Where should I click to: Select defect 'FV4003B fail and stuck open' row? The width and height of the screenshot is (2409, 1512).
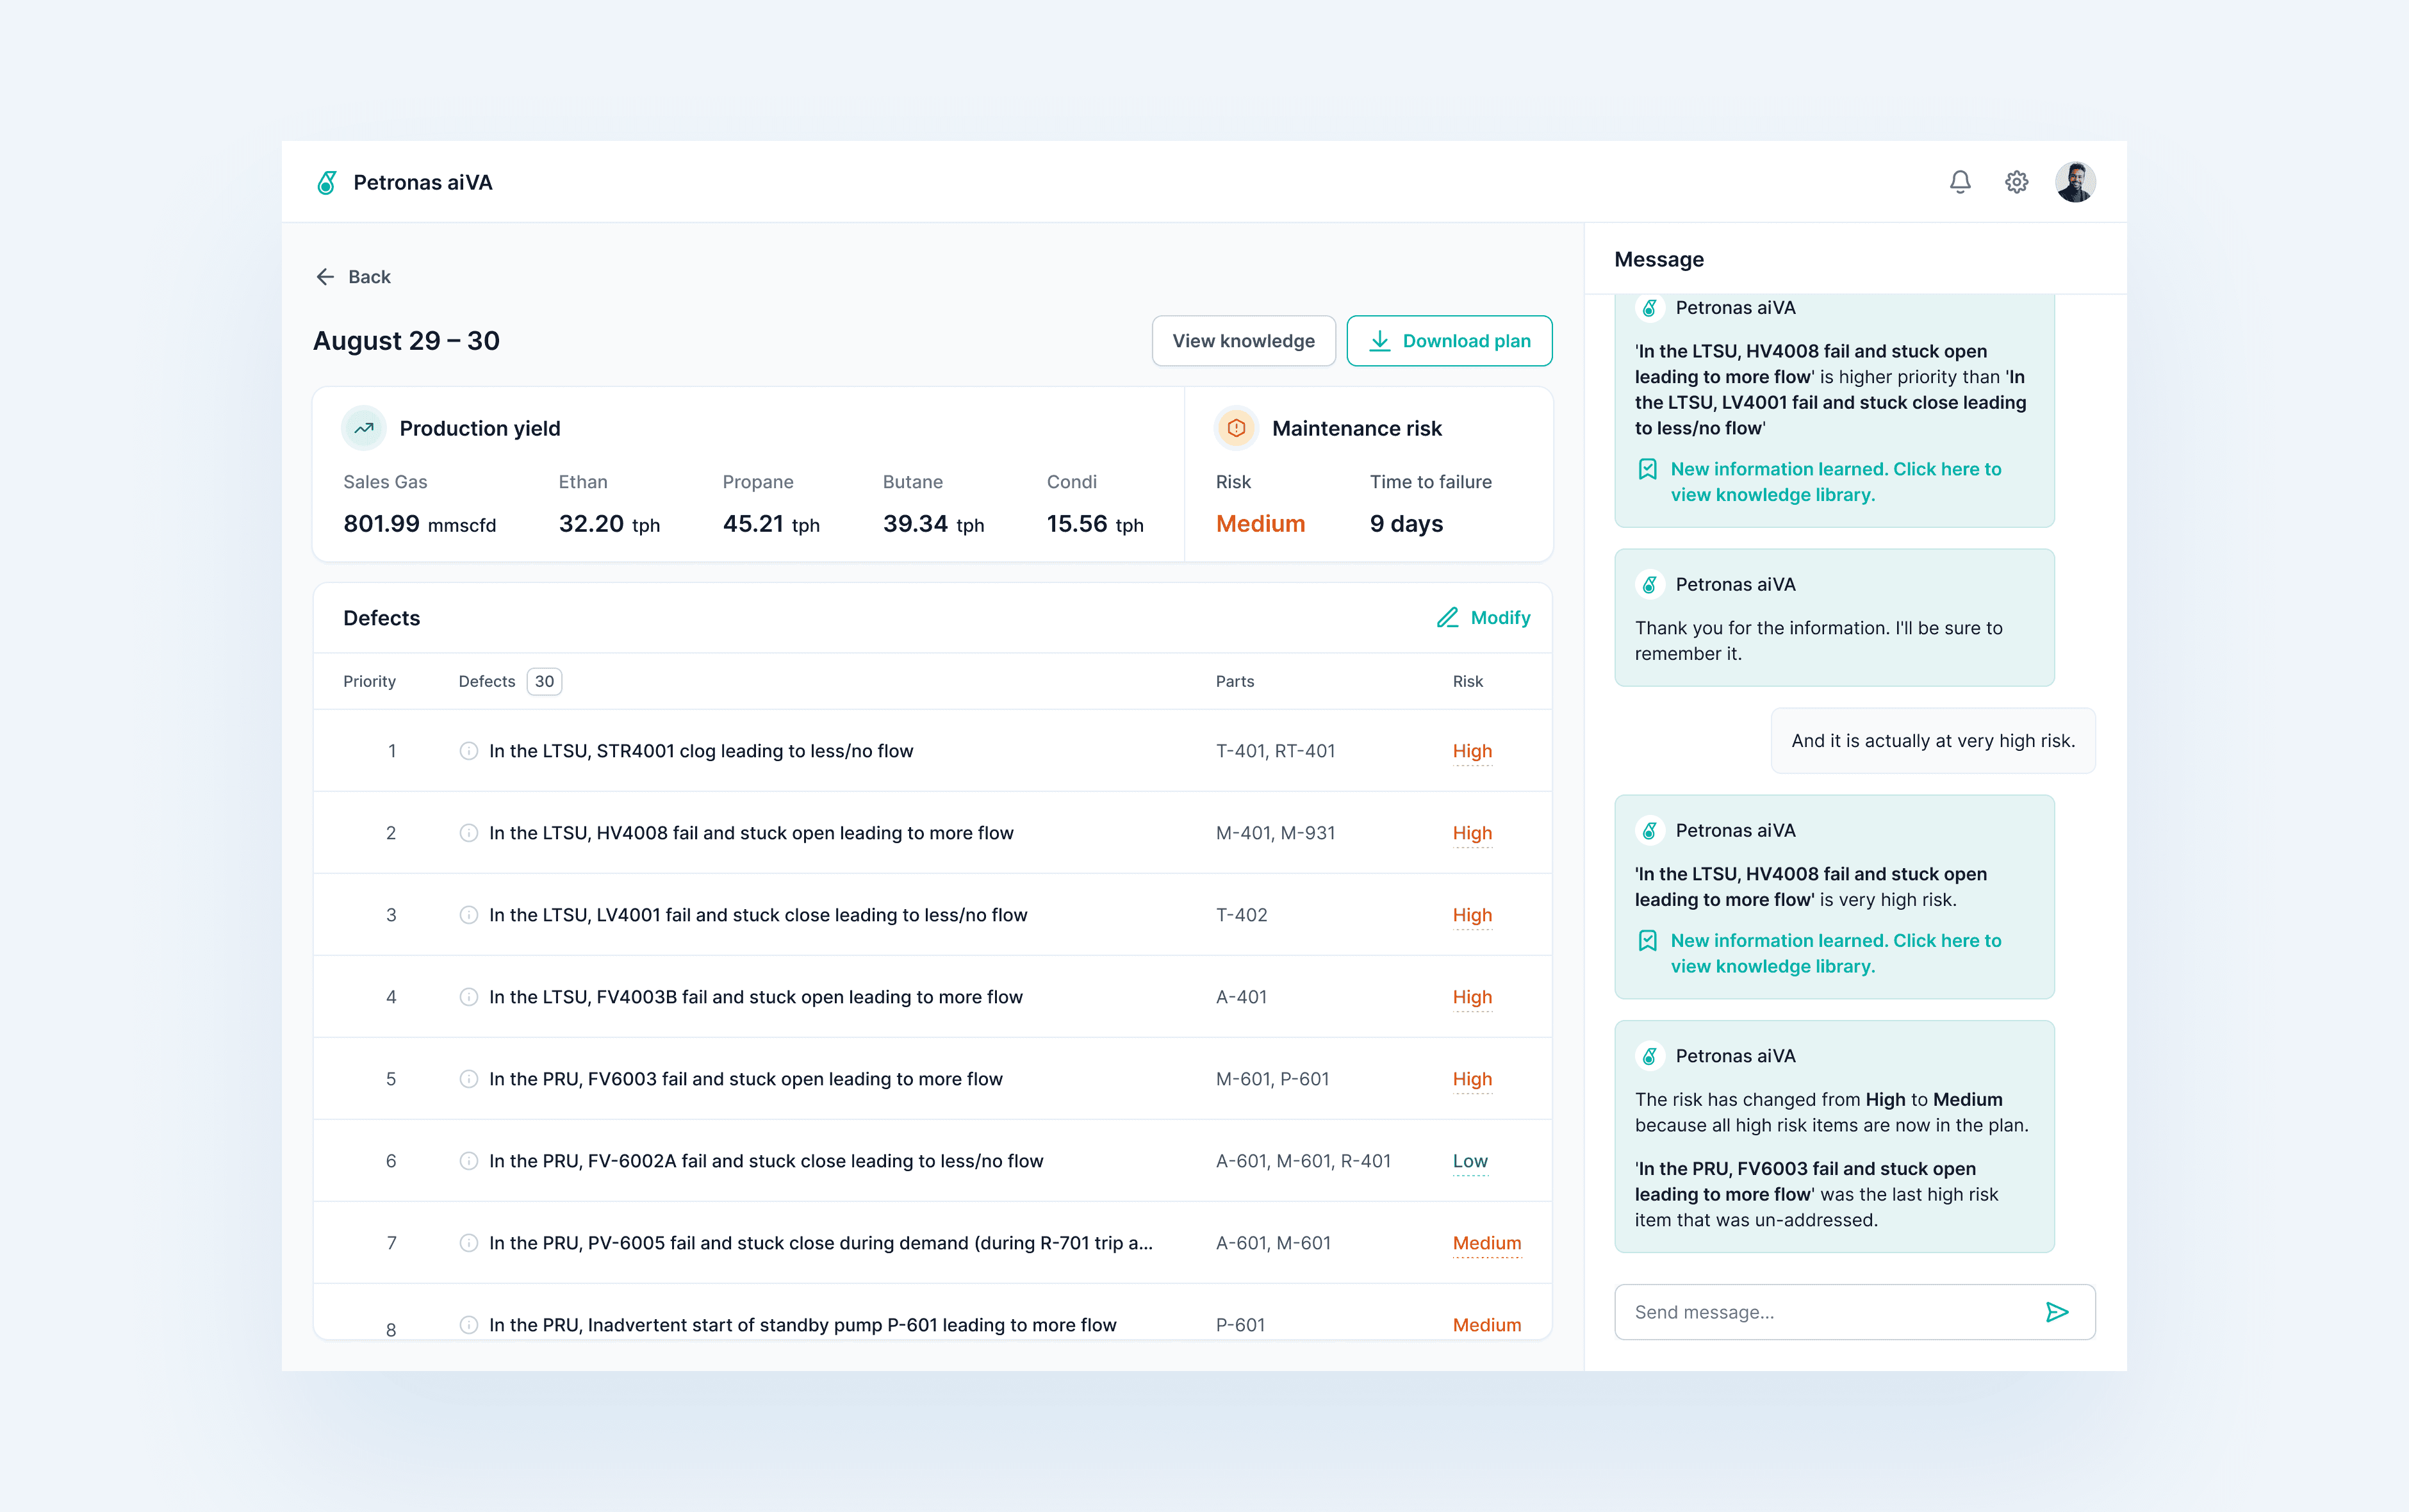(x=932, y=997)
